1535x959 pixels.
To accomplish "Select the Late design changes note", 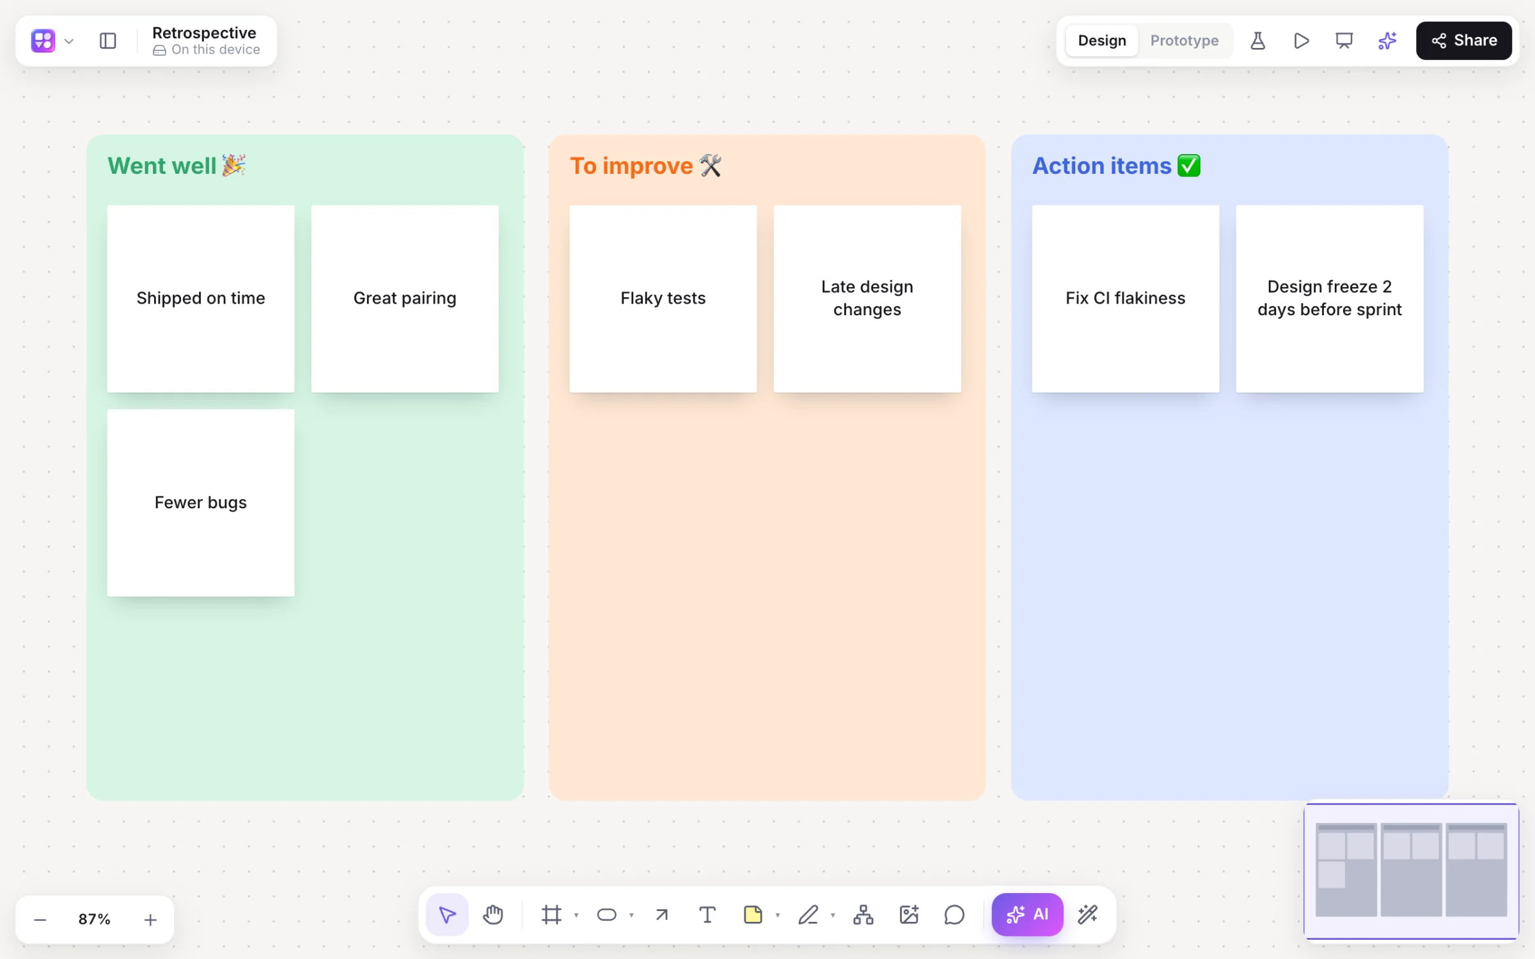I will point(867,299).
